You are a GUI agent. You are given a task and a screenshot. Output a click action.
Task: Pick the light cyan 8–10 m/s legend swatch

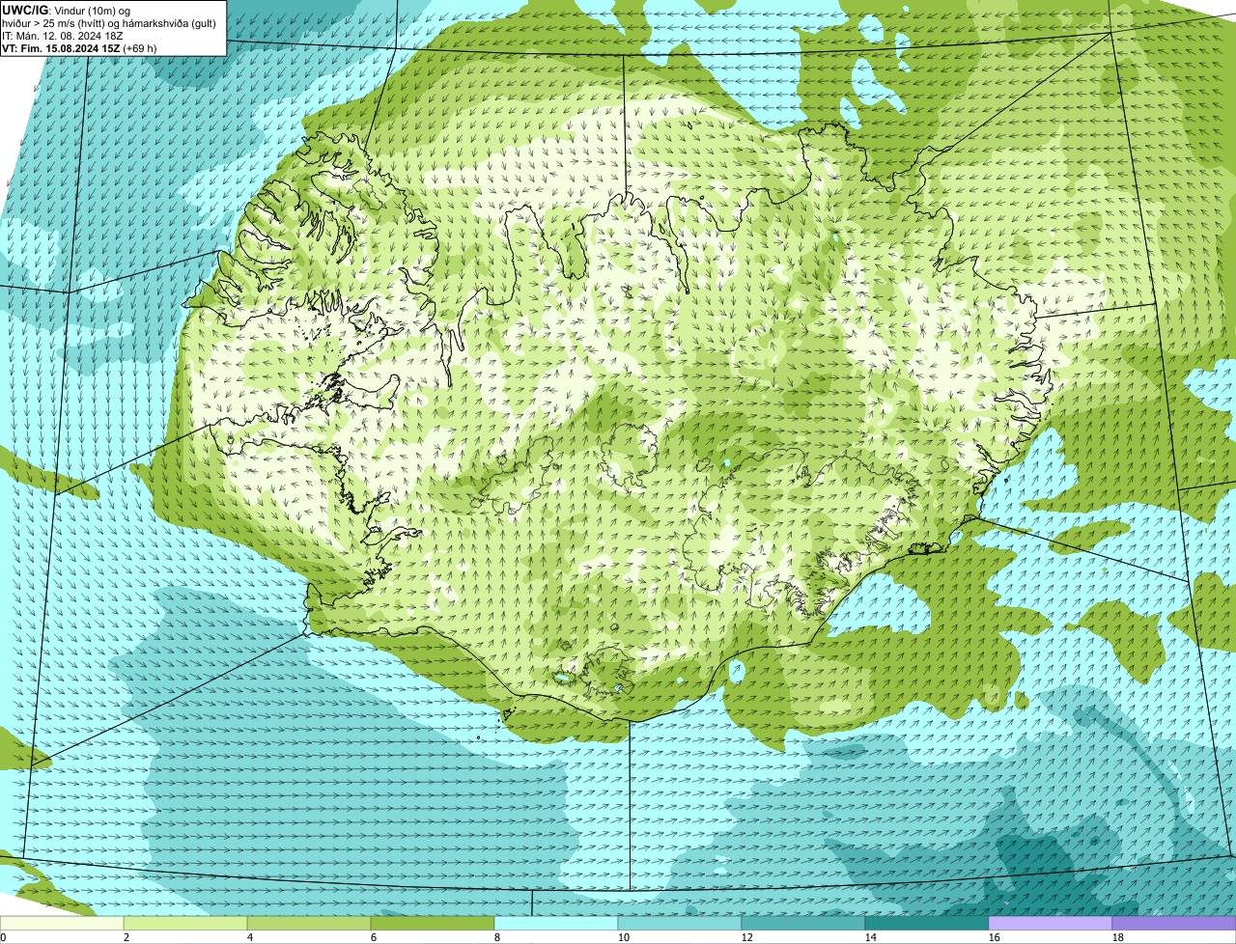(x=556, y=923)
